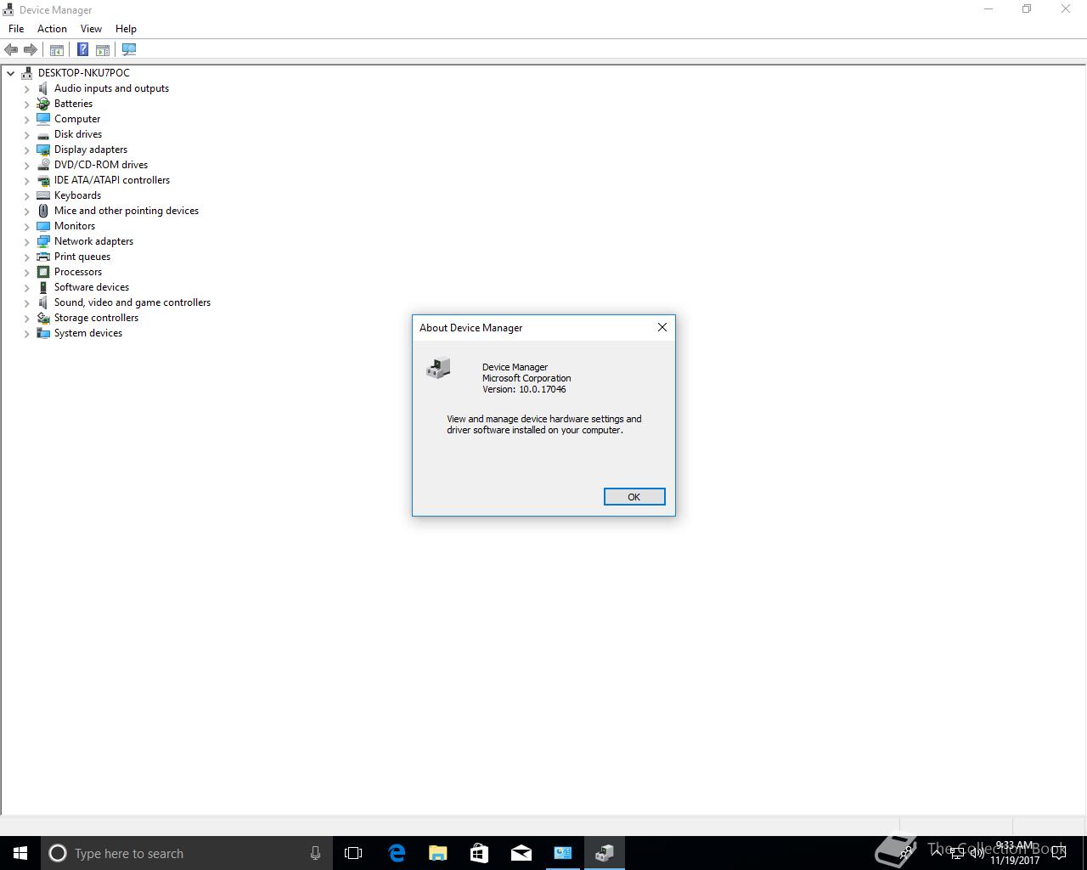The width and height of the screenshot is (1087, 870).
Task: Click the Keyboards category icon
Action: [x=43, y=195]
